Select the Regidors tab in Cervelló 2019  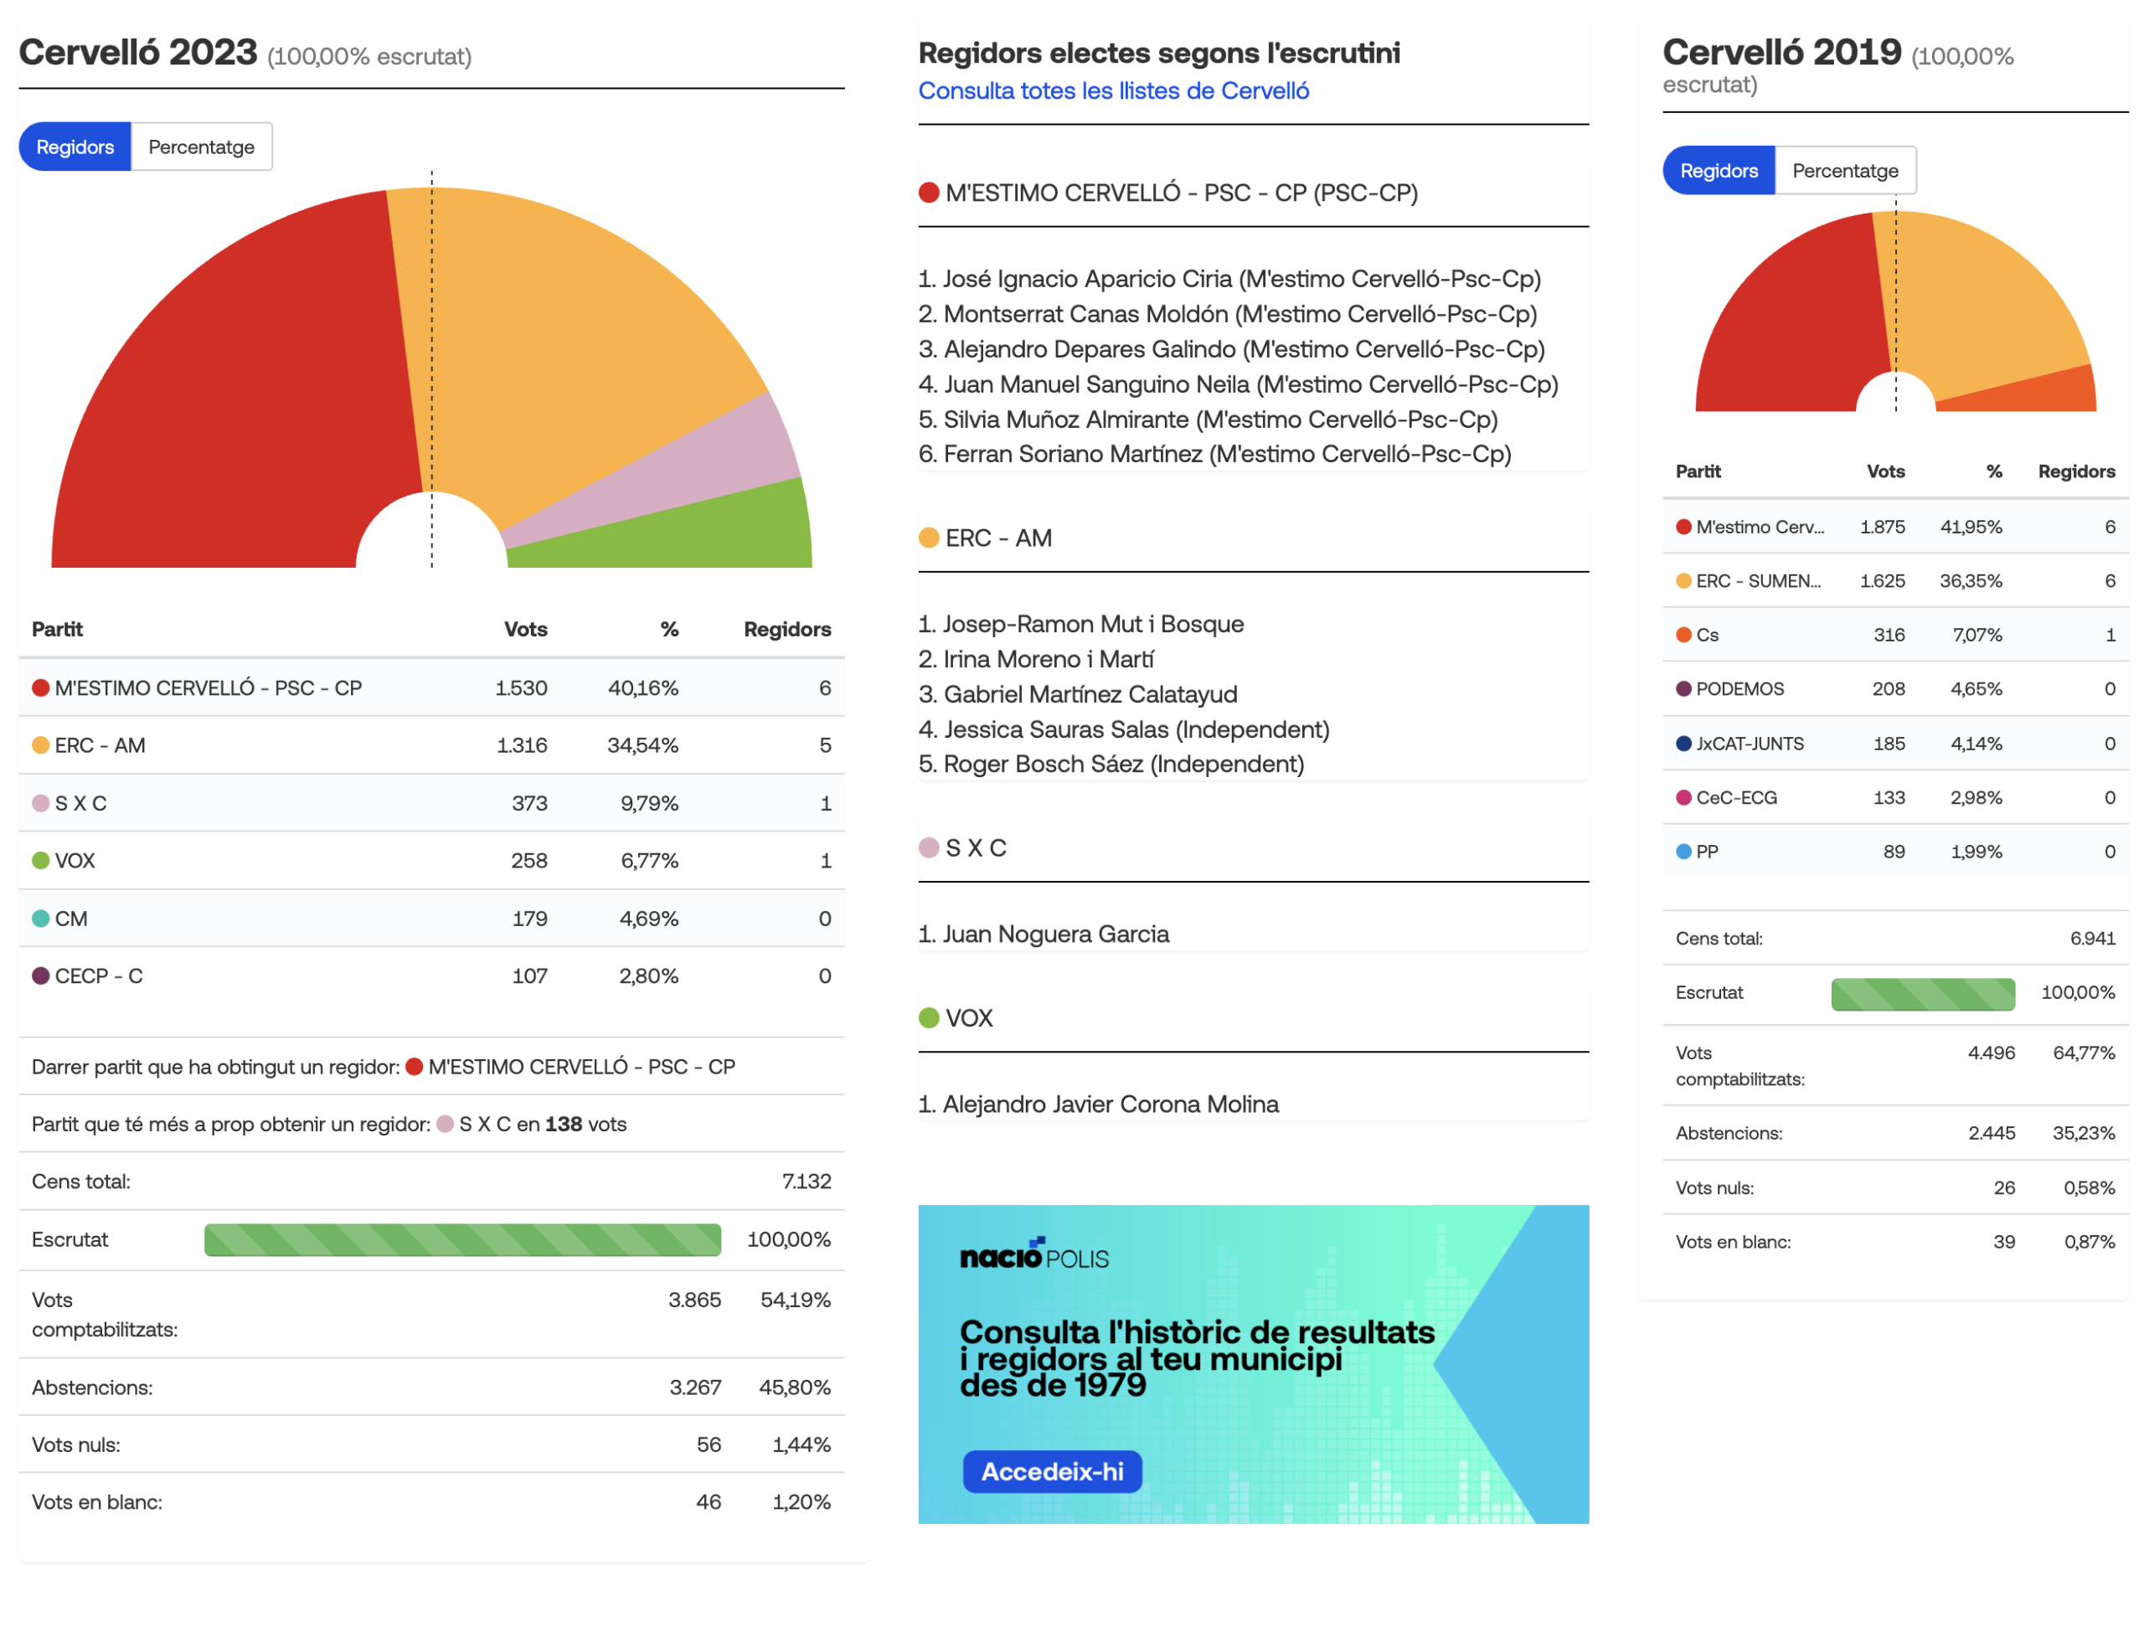pyautogui.click(x=1719, y=171)
